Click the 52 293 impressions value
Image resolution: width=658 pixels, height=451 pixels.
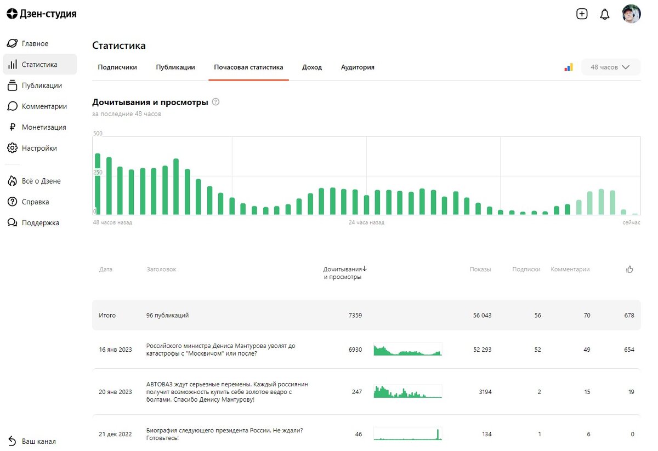click(482, 350)
